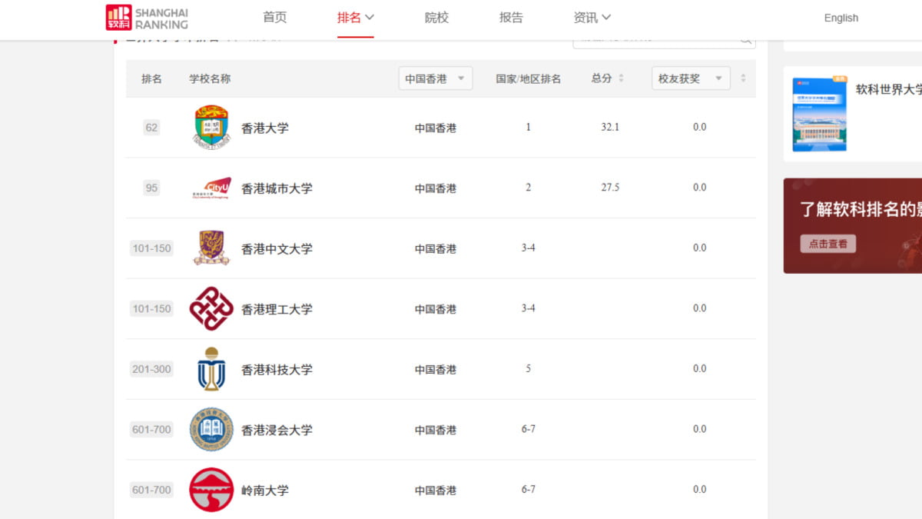Open the 香港理工大学 link
The image size is (922, 519).
tap(277, 309)
